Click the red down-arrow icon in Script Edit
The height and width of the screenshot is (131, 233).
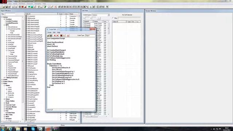click(x=68, y=36)
